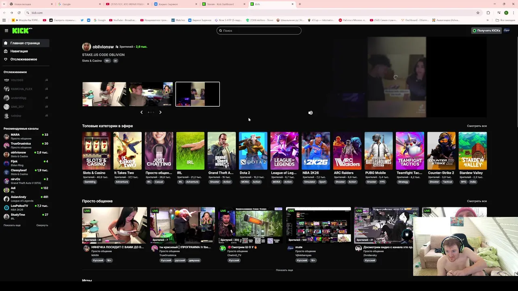Click the 18+ tag under featured stream
Viewport: 518px width, 291px height.
(x=107, y=61)
